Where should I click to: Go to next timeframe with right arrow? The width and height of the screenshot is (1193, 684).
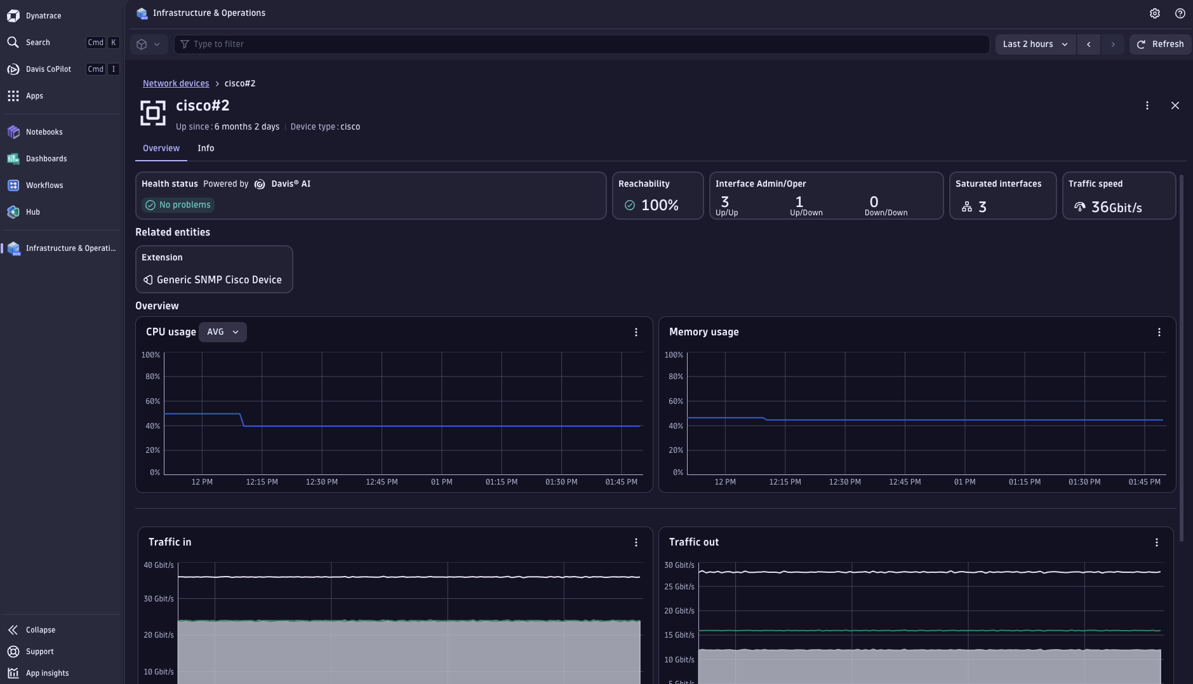click(1113, 44)
